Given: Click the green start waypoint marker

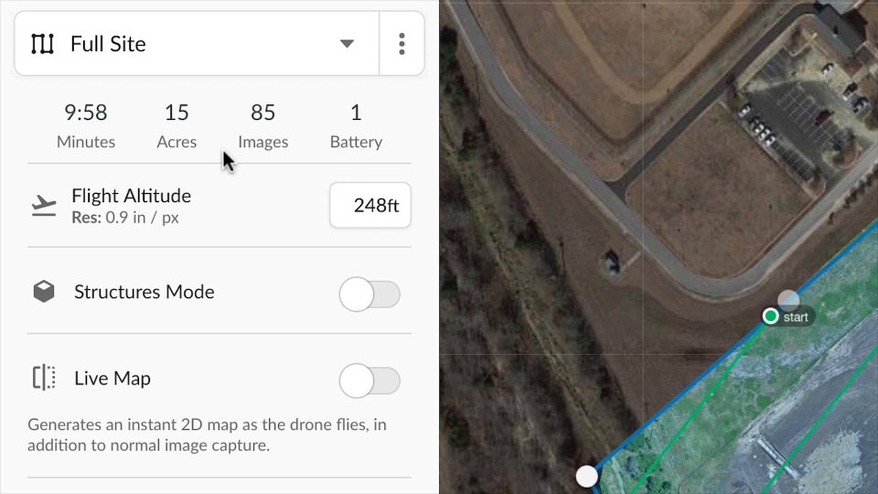Looking at the screenshot, I should tap(771, 317).
